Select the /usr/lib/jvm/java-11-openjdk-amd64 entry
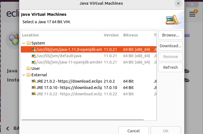 point(88,62)
